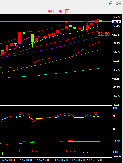Image resolution: width=123 pixels, height=163 pixels.
Task: Click the MACD -0.2713 scale value
Action: pos(117,156)
